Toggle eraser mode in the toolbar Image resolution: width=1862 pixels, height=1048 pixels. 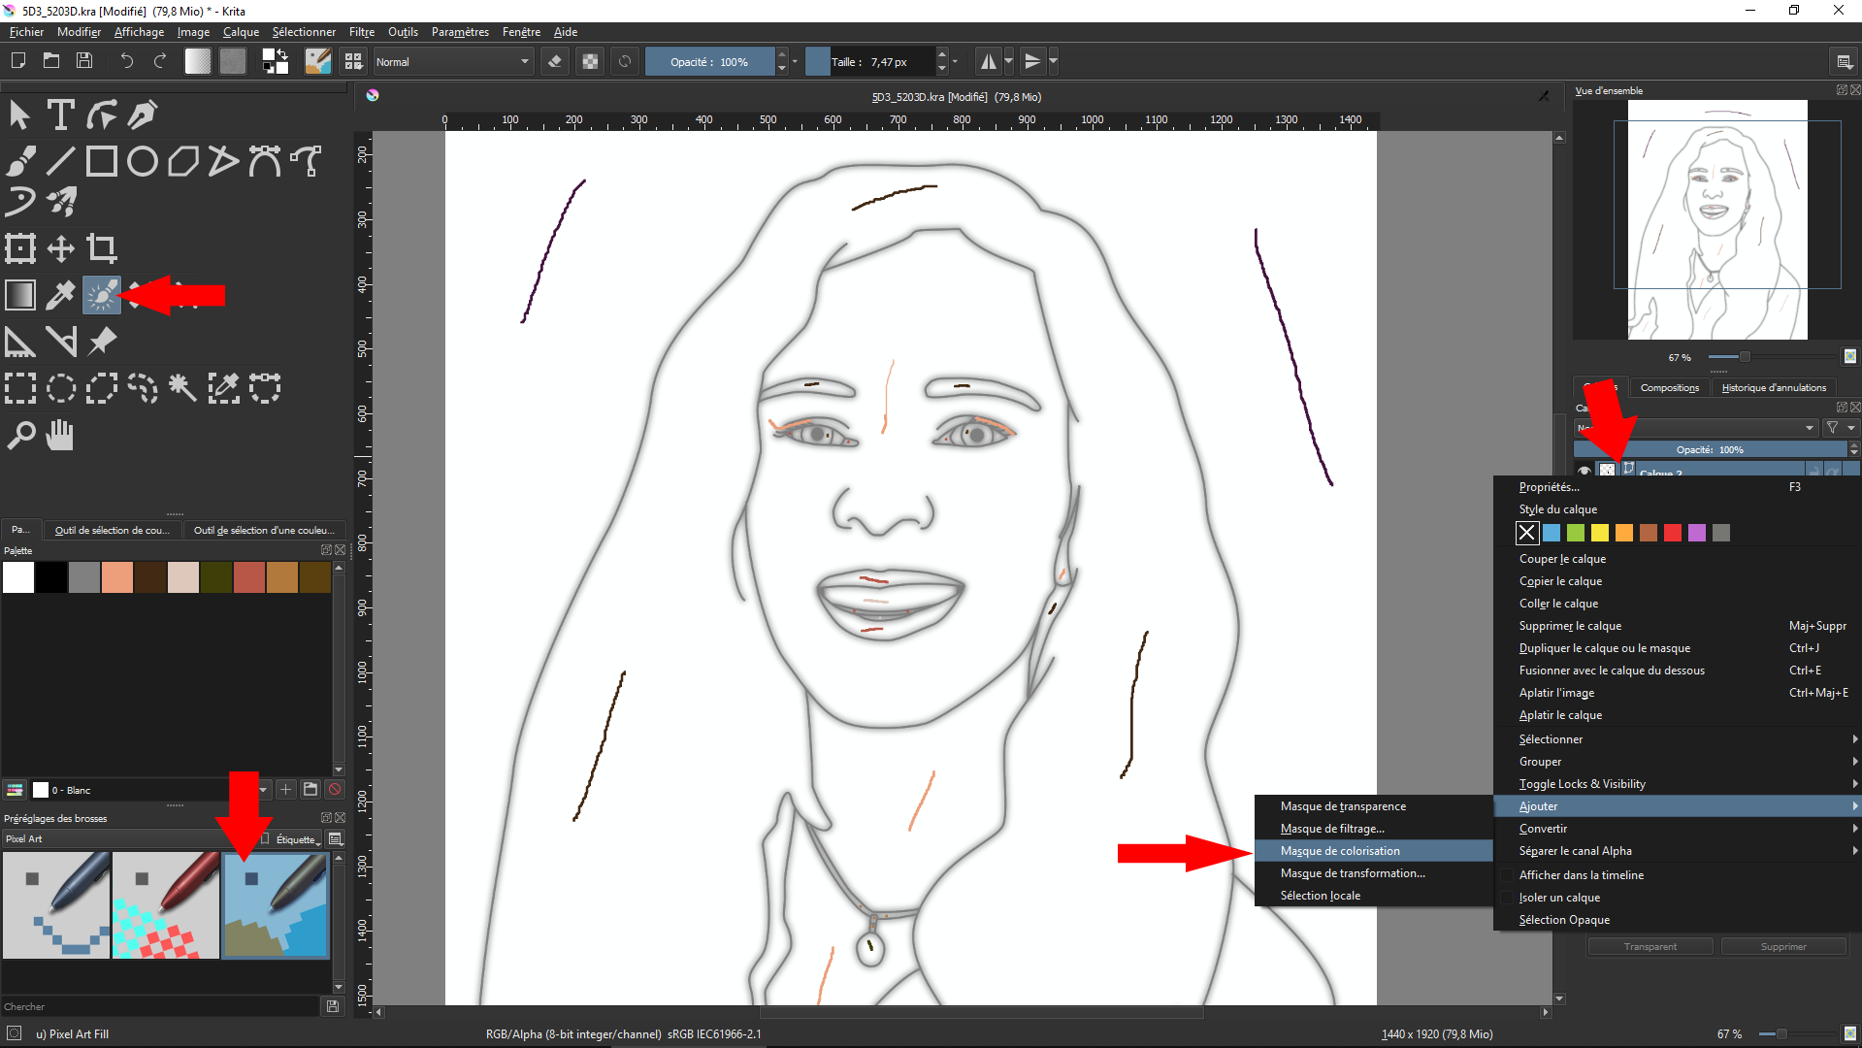point(555,61)
